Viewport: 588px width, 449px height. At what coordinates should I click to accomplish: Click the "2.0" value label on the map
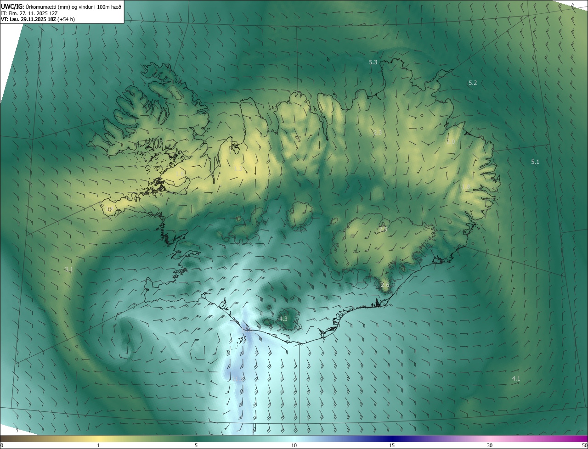[450, 142]
